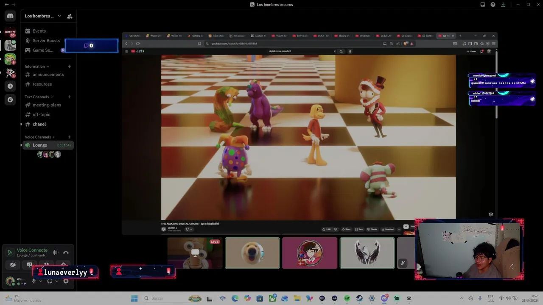Click the YouTube Create button in stream
The image size is (543, 305).
click(471, 51)
